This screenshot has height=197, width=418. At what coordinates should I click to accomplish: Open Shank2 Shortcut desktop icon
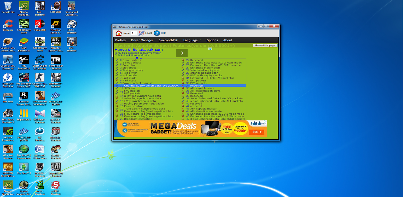click(56, 152)
